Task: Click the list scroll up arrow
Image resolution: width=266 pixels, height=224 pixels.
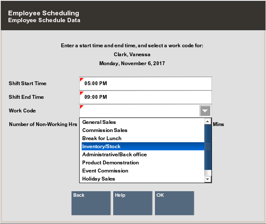Action: (208, 121)
